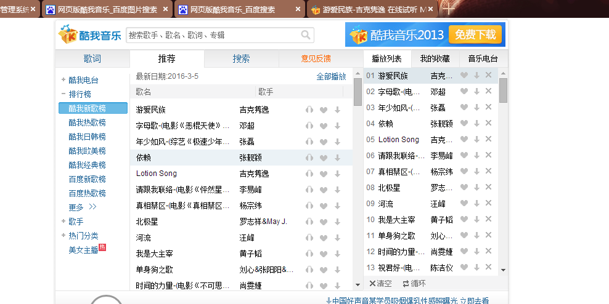Click the playlist scrollbar thumb

coord(503,90)
